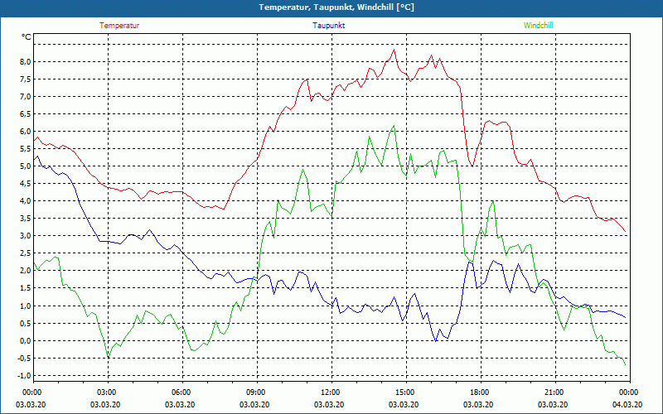Click the 06:00 time axis label
This screenshot has width=663, height=414.
(182, 392)
